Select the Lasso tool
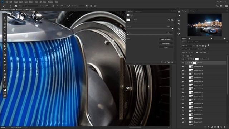Image resolution: width=229 pixels, height=129 pixels. [x=5, y=24]
